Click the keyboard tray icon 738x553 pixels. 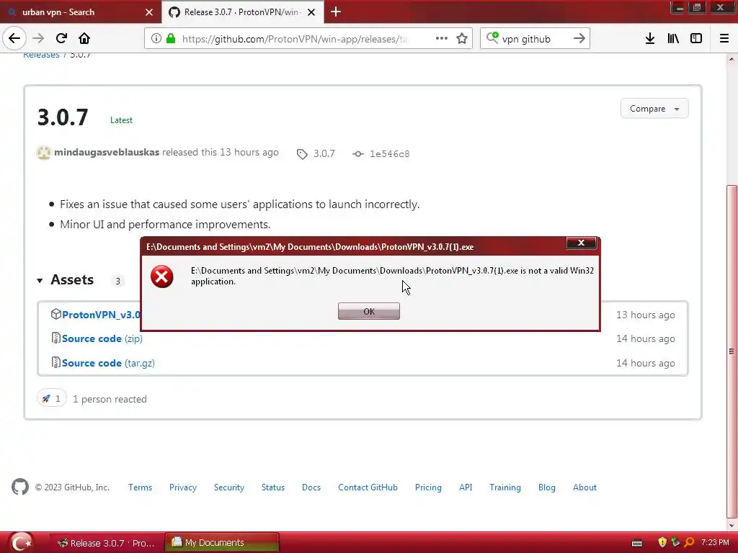[x=637, y=543]
